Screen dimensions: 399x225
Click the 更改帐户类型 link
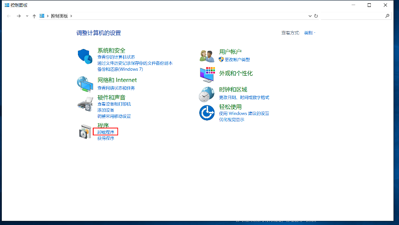click(x=237, y=60)
